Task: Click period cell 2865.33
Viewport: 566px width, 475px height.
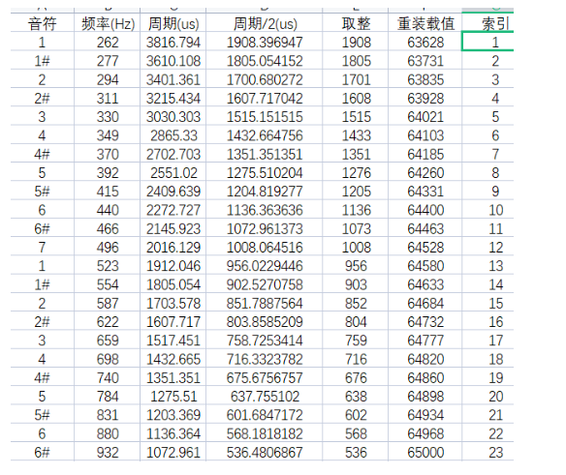Action: click(173, 135)
